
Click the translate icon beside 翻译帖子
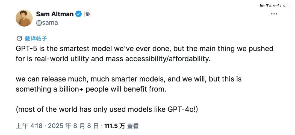(19, 38)
